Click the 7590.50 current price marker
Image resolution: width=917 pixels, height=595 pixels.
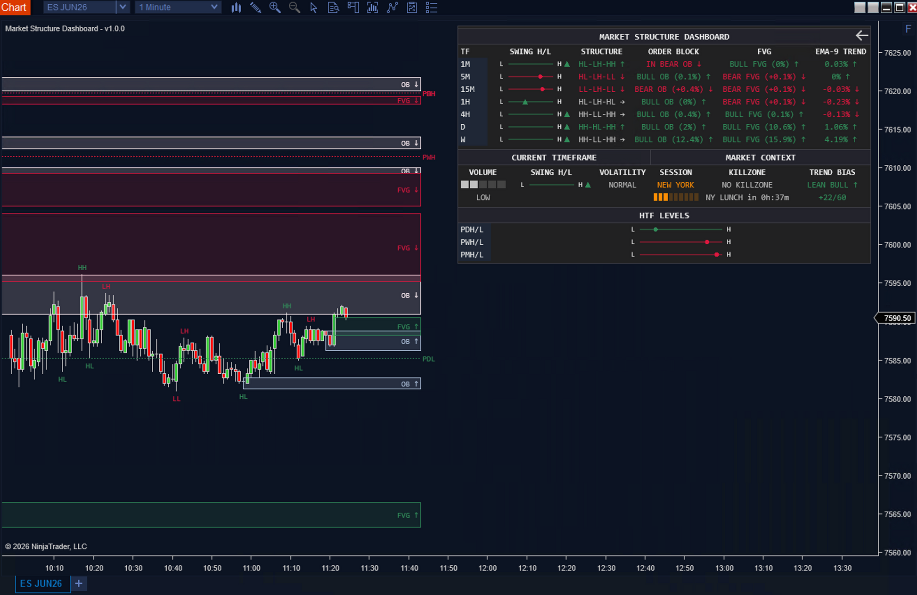point(895,318)
